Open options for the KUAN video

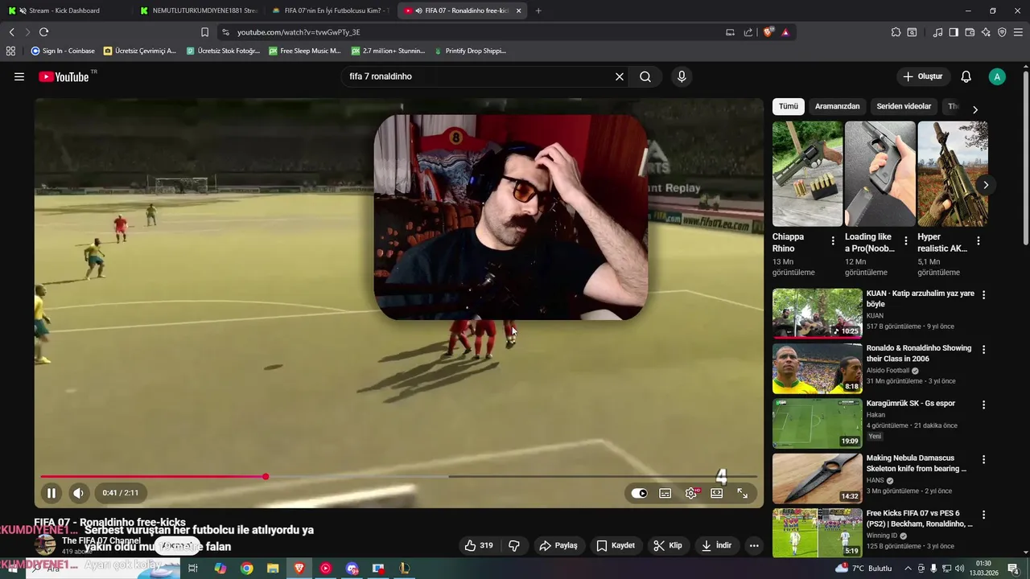pos(983,294)
